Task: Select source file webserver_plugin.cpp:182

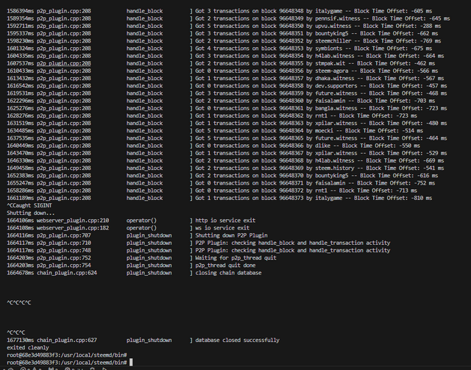Action: 73,228
